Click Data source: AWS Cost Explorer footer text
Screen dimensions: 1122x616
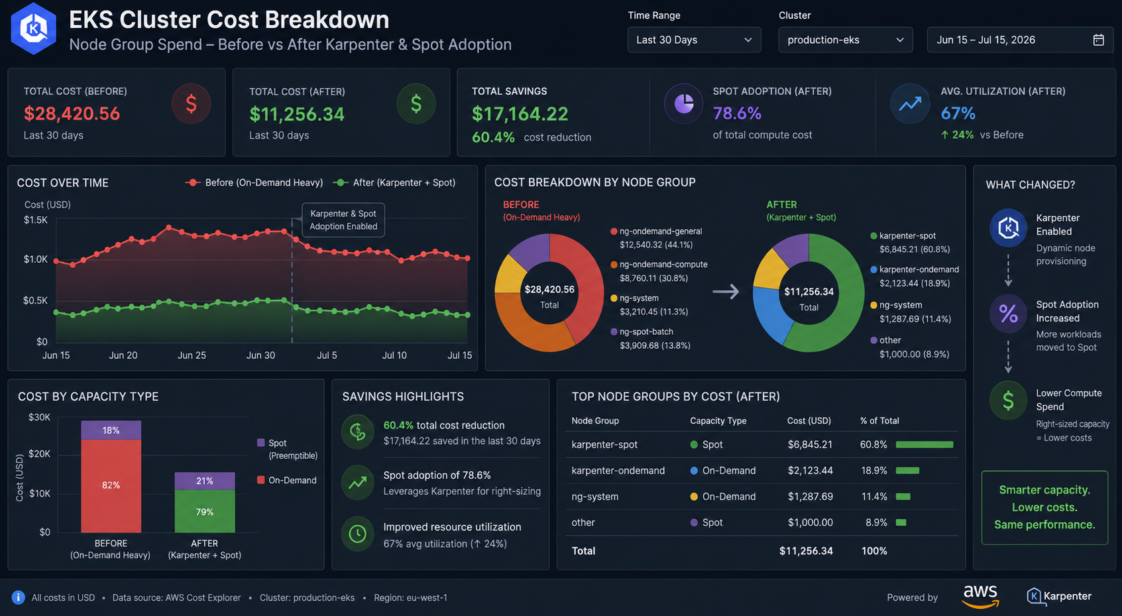pos(176,597)
